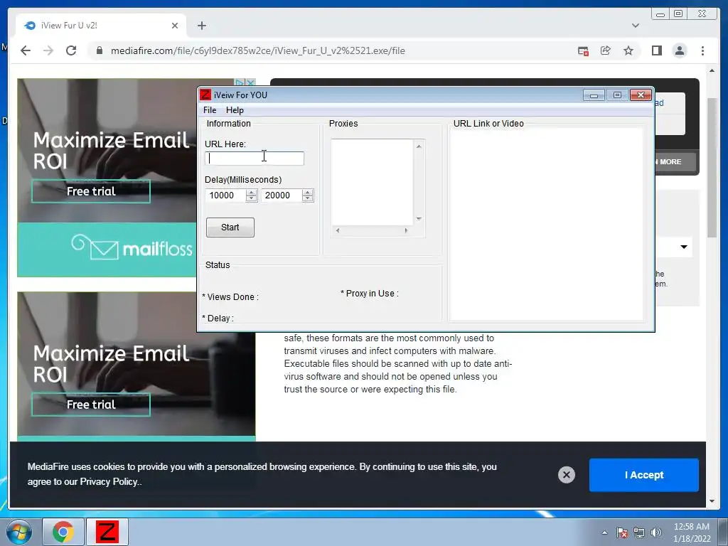Click the Privacy Policy link in cookie banner
This screenshot has height=546, width=728.
coord(109,482)
